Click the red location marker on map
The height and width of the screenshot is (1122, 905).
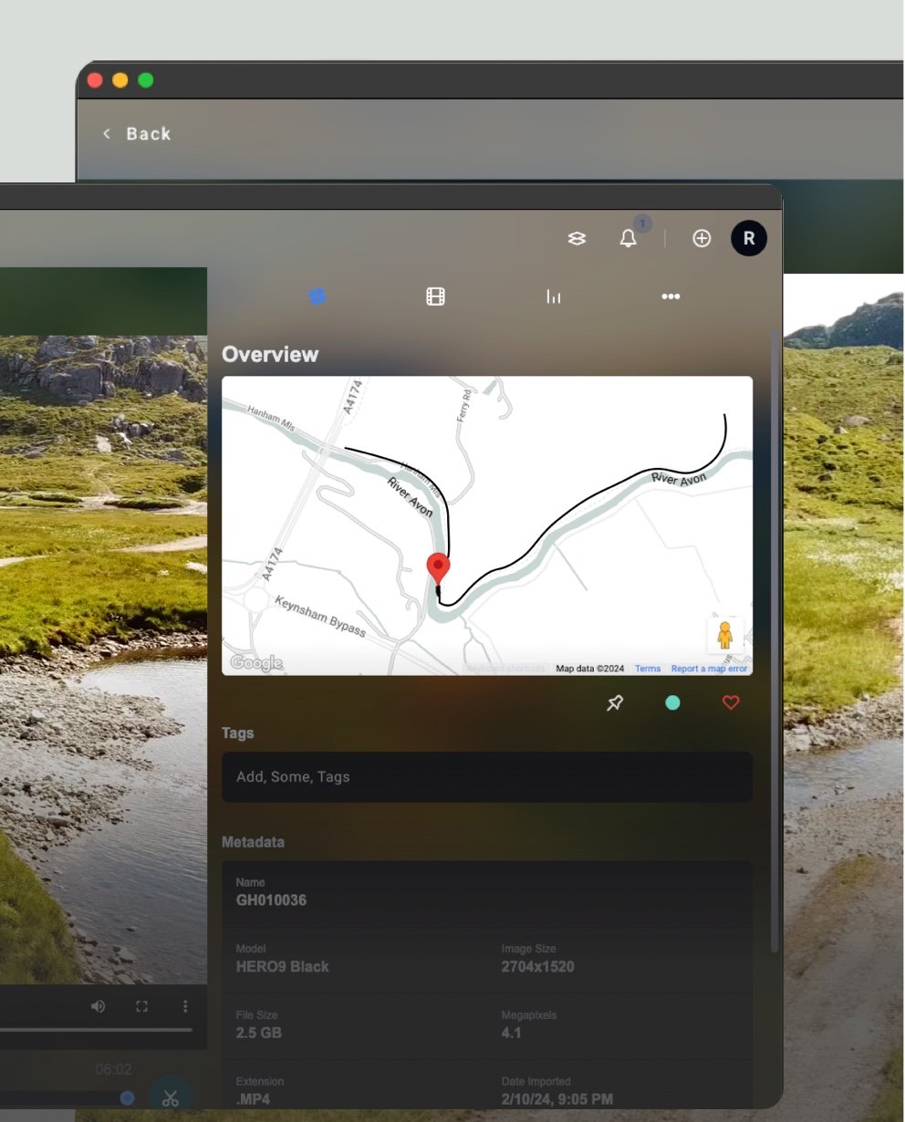click(x=439, y=567)
